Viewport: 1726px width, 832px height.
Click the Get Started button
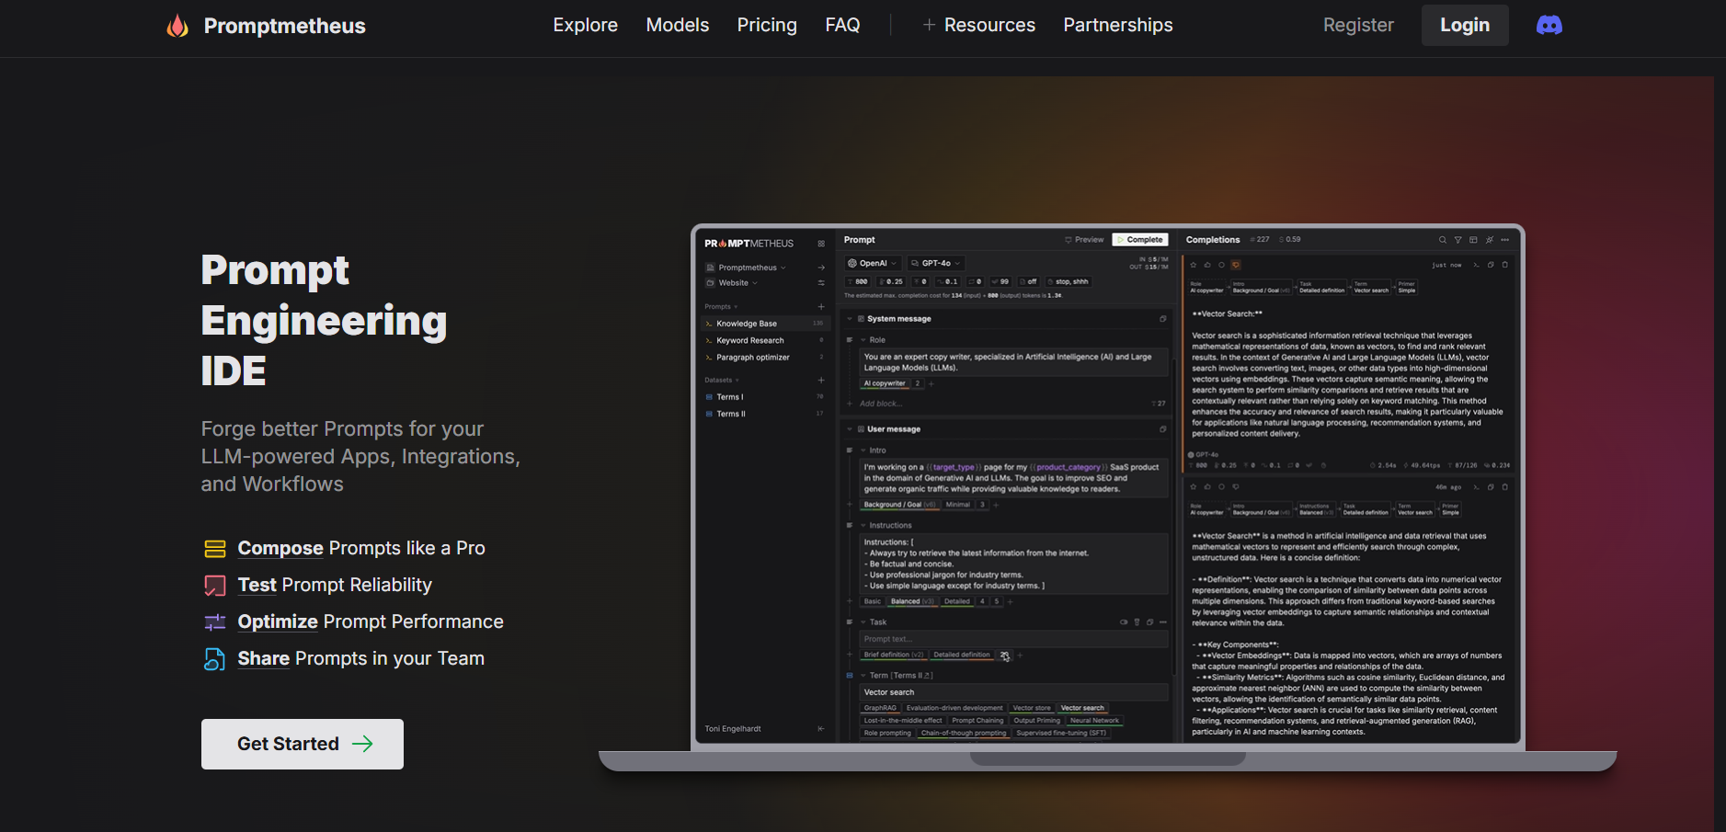pyautogui.click(x=303, y=744)
